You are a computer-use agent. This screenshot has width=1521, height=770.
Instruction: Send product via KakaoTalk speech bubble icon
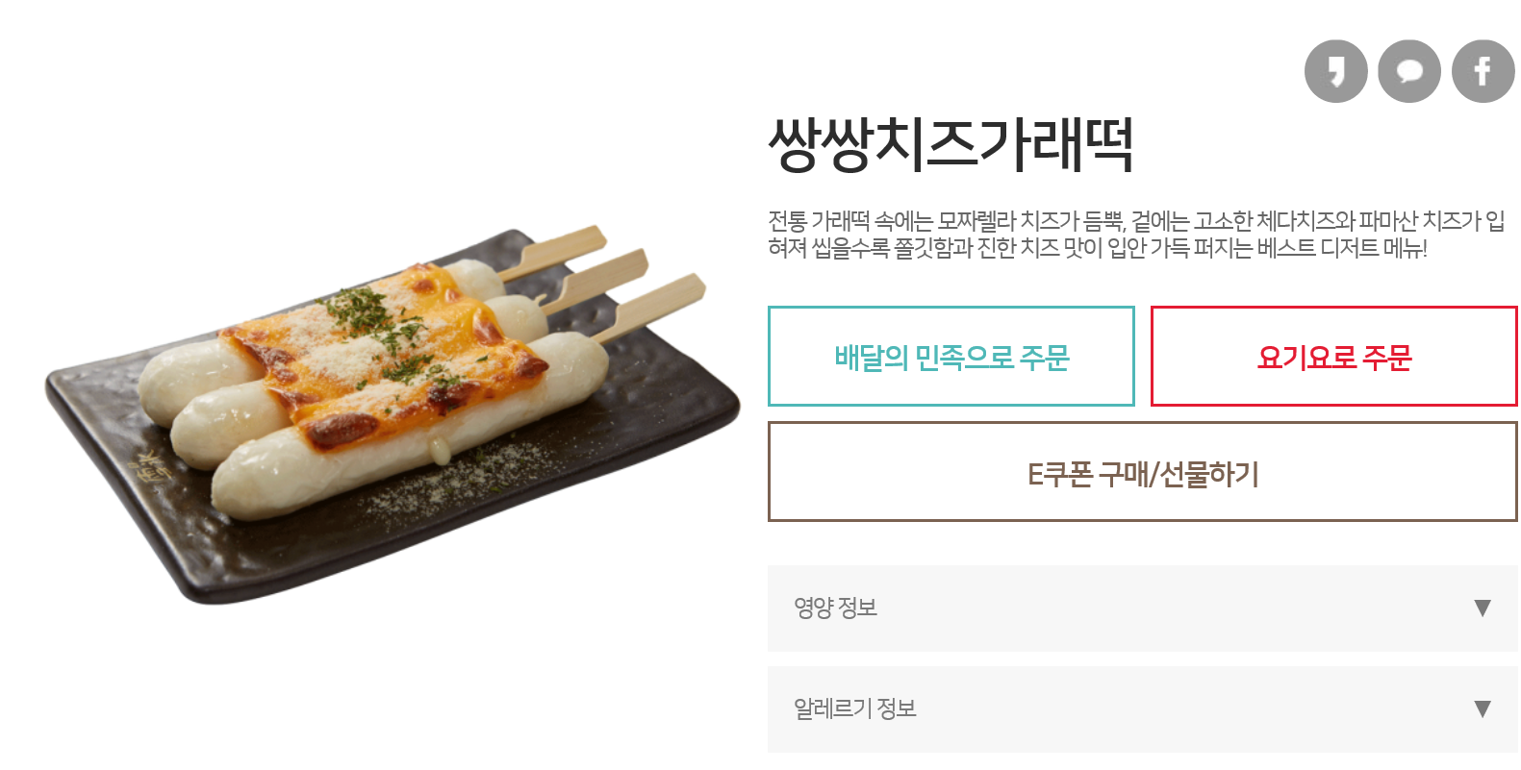(1408, 69)
